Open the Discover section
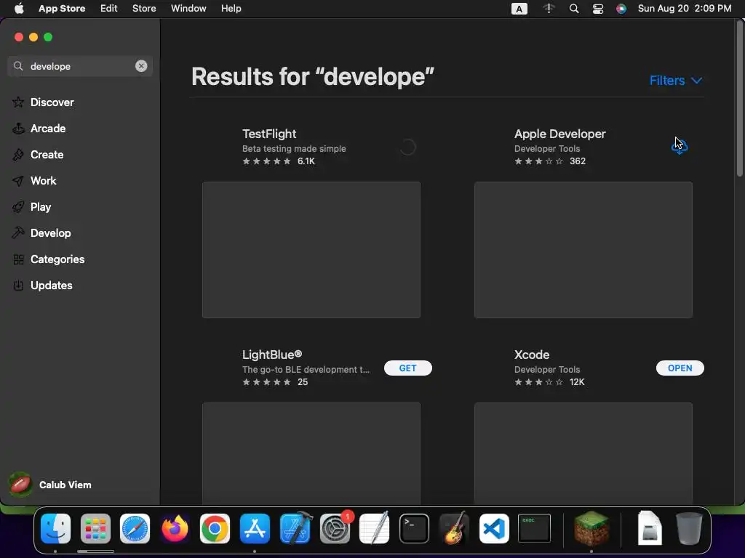The image size is (745, 558). (52, 102)
